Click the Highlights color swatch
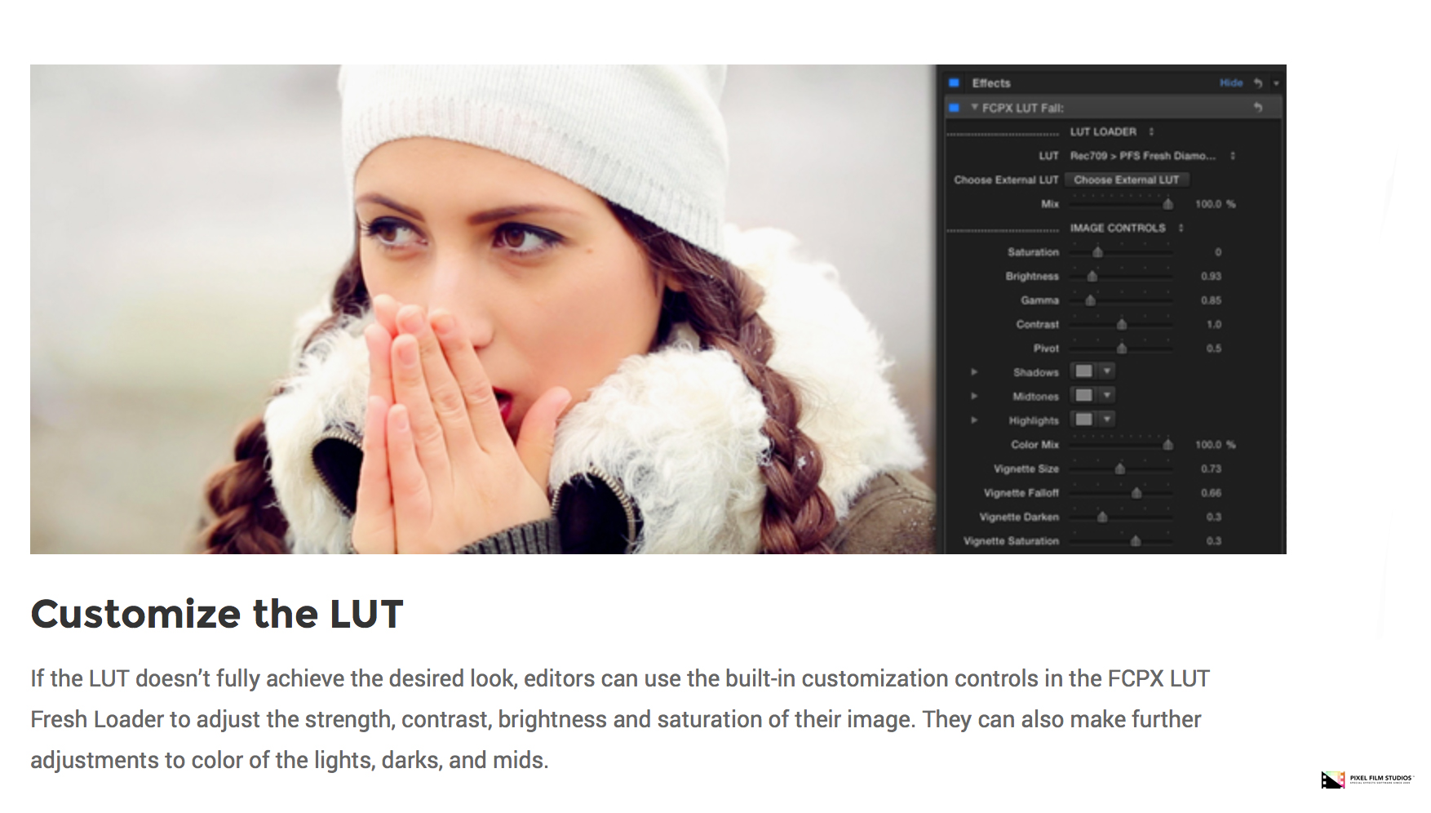 [x=1084, y=420]
